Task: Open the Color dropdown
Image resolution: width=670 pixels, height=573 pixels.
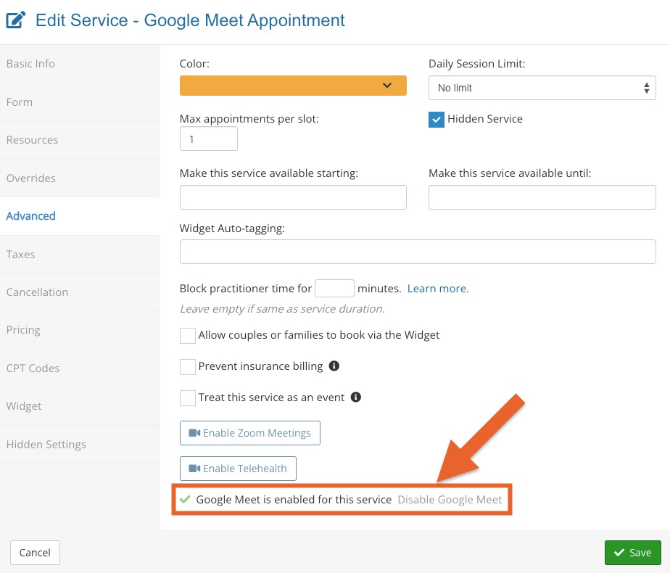Action: point(293,86)
